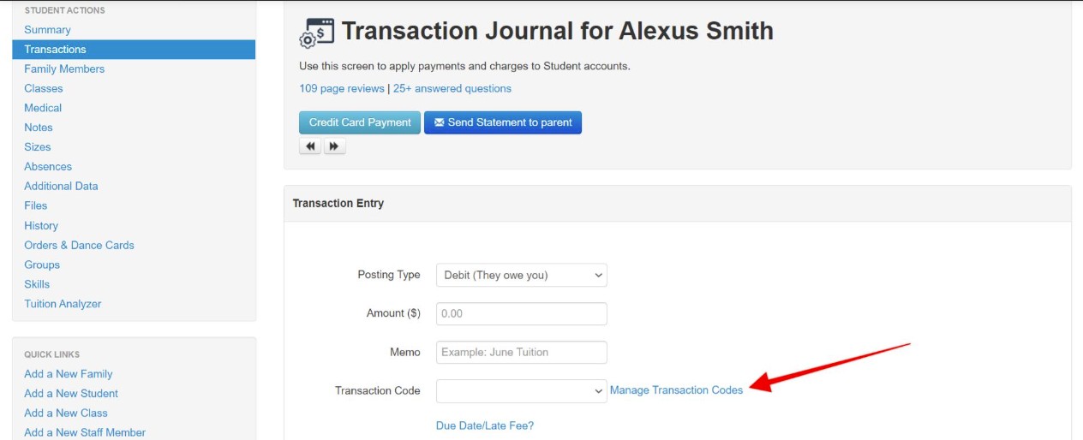Viewport: 1083px width, 440px height.
Task: Select Summary in the Student Actions sidebar
Action: tap(47, 30)
